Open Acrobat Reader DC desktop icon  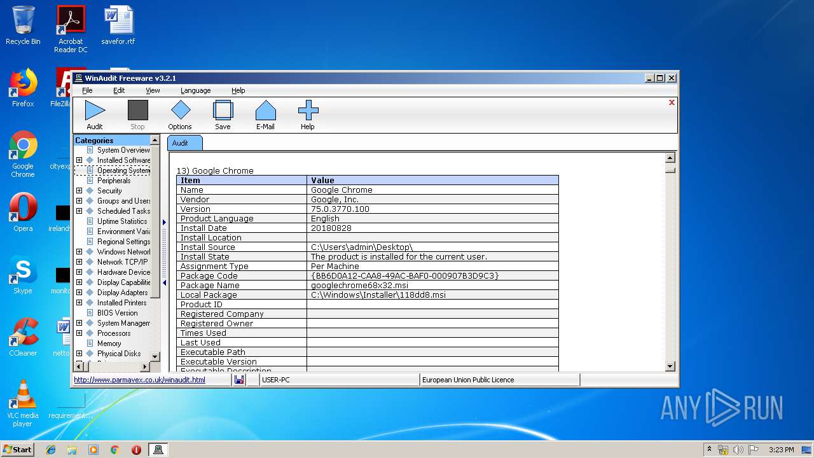point(71,29)
